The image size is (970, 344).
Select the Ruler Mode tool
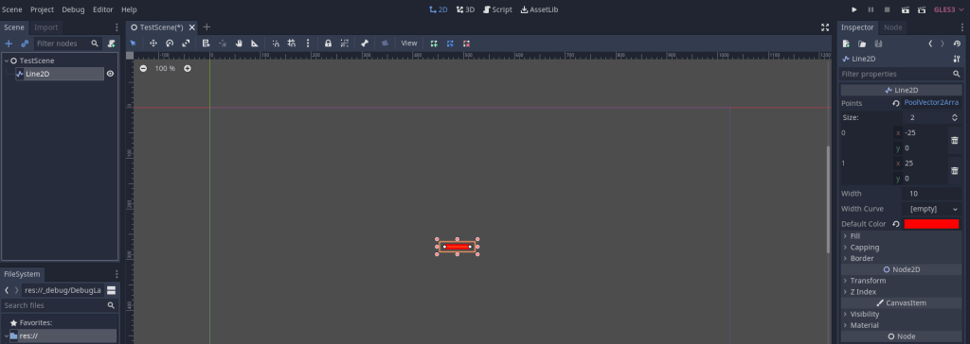pyautogui.click(x=254, y=43)
